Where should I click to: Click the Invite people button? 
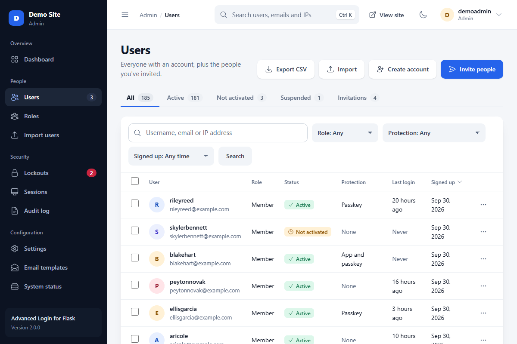point(472,69)
